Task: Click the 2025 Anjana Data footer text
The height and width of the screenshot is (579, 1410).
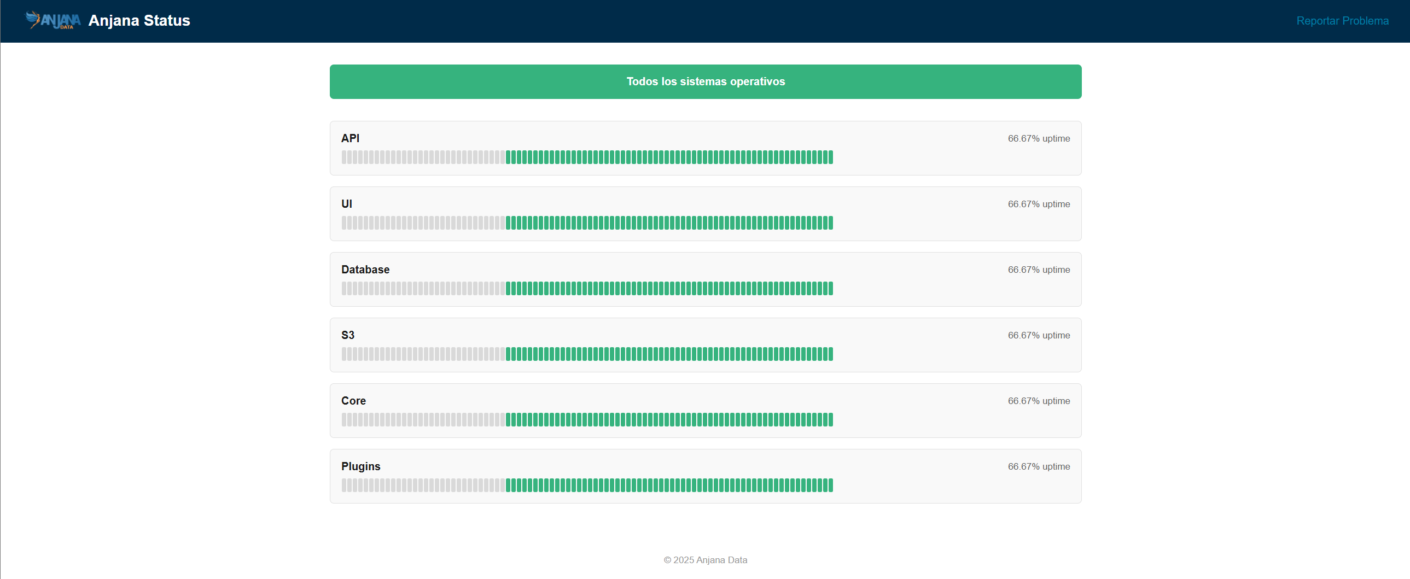Action: click(705, 560)
